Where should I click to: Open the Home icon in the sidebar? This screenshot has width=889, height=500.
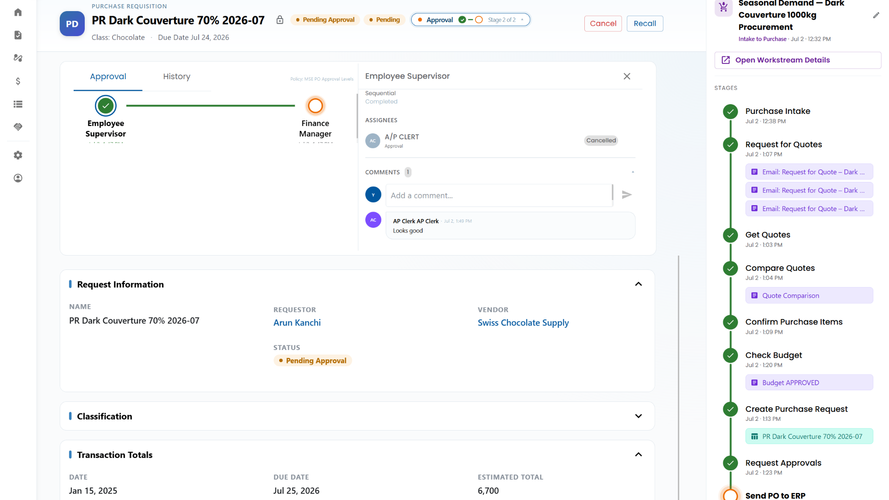pos(18,12)
